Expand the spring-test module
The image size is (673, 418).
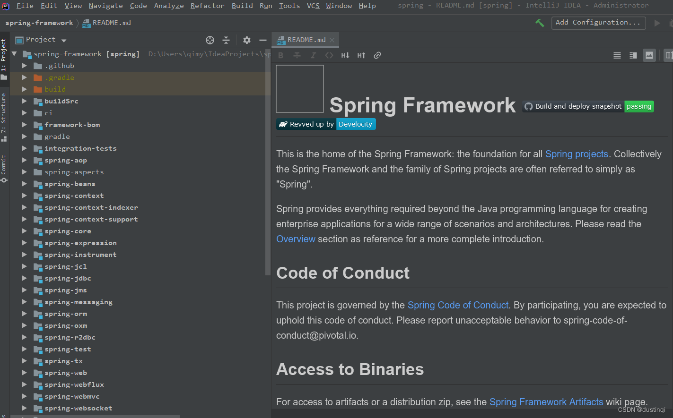click(x=25, y=349)
